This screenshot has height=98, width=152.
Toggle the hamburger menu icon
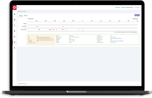[18, 7]
